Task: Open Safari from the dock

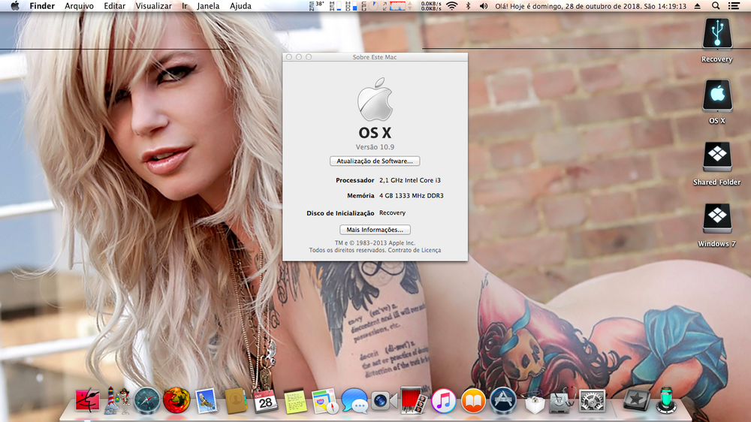Action: pyautogui.click(x=147, y=400)
